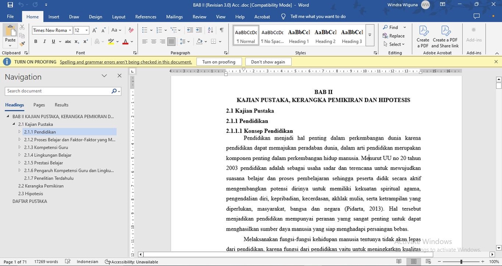502x266 pixels.
Task: Decrease indent of the paragraph
Action: tap(190, 30)
